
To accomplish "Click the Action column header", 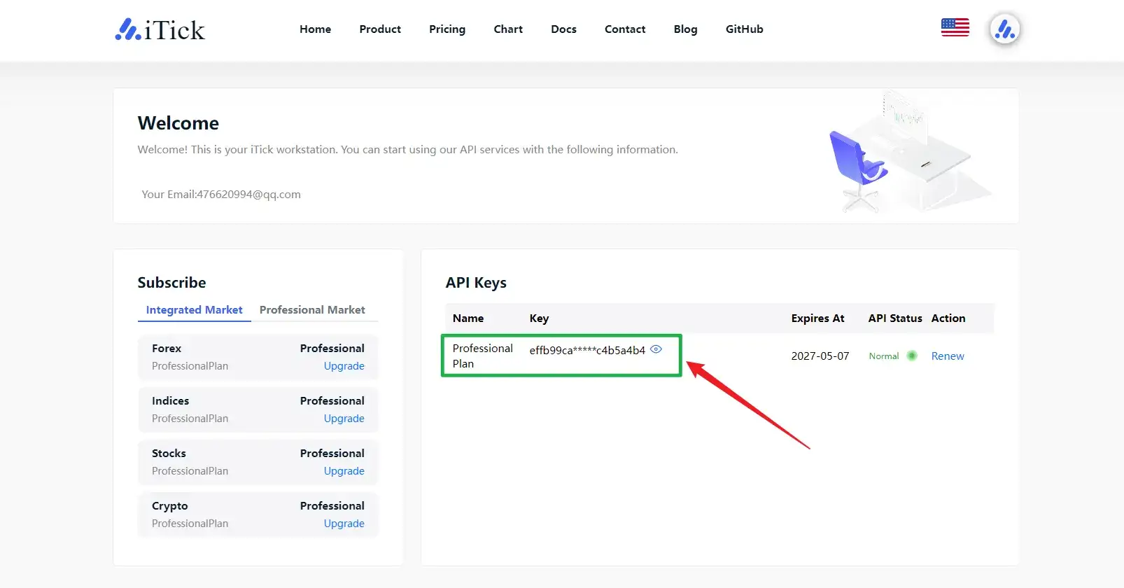I will click(948, 318).
